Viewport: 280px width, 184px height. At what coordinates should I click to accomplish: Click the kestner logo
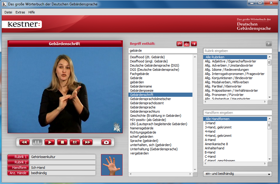point(23,24)
